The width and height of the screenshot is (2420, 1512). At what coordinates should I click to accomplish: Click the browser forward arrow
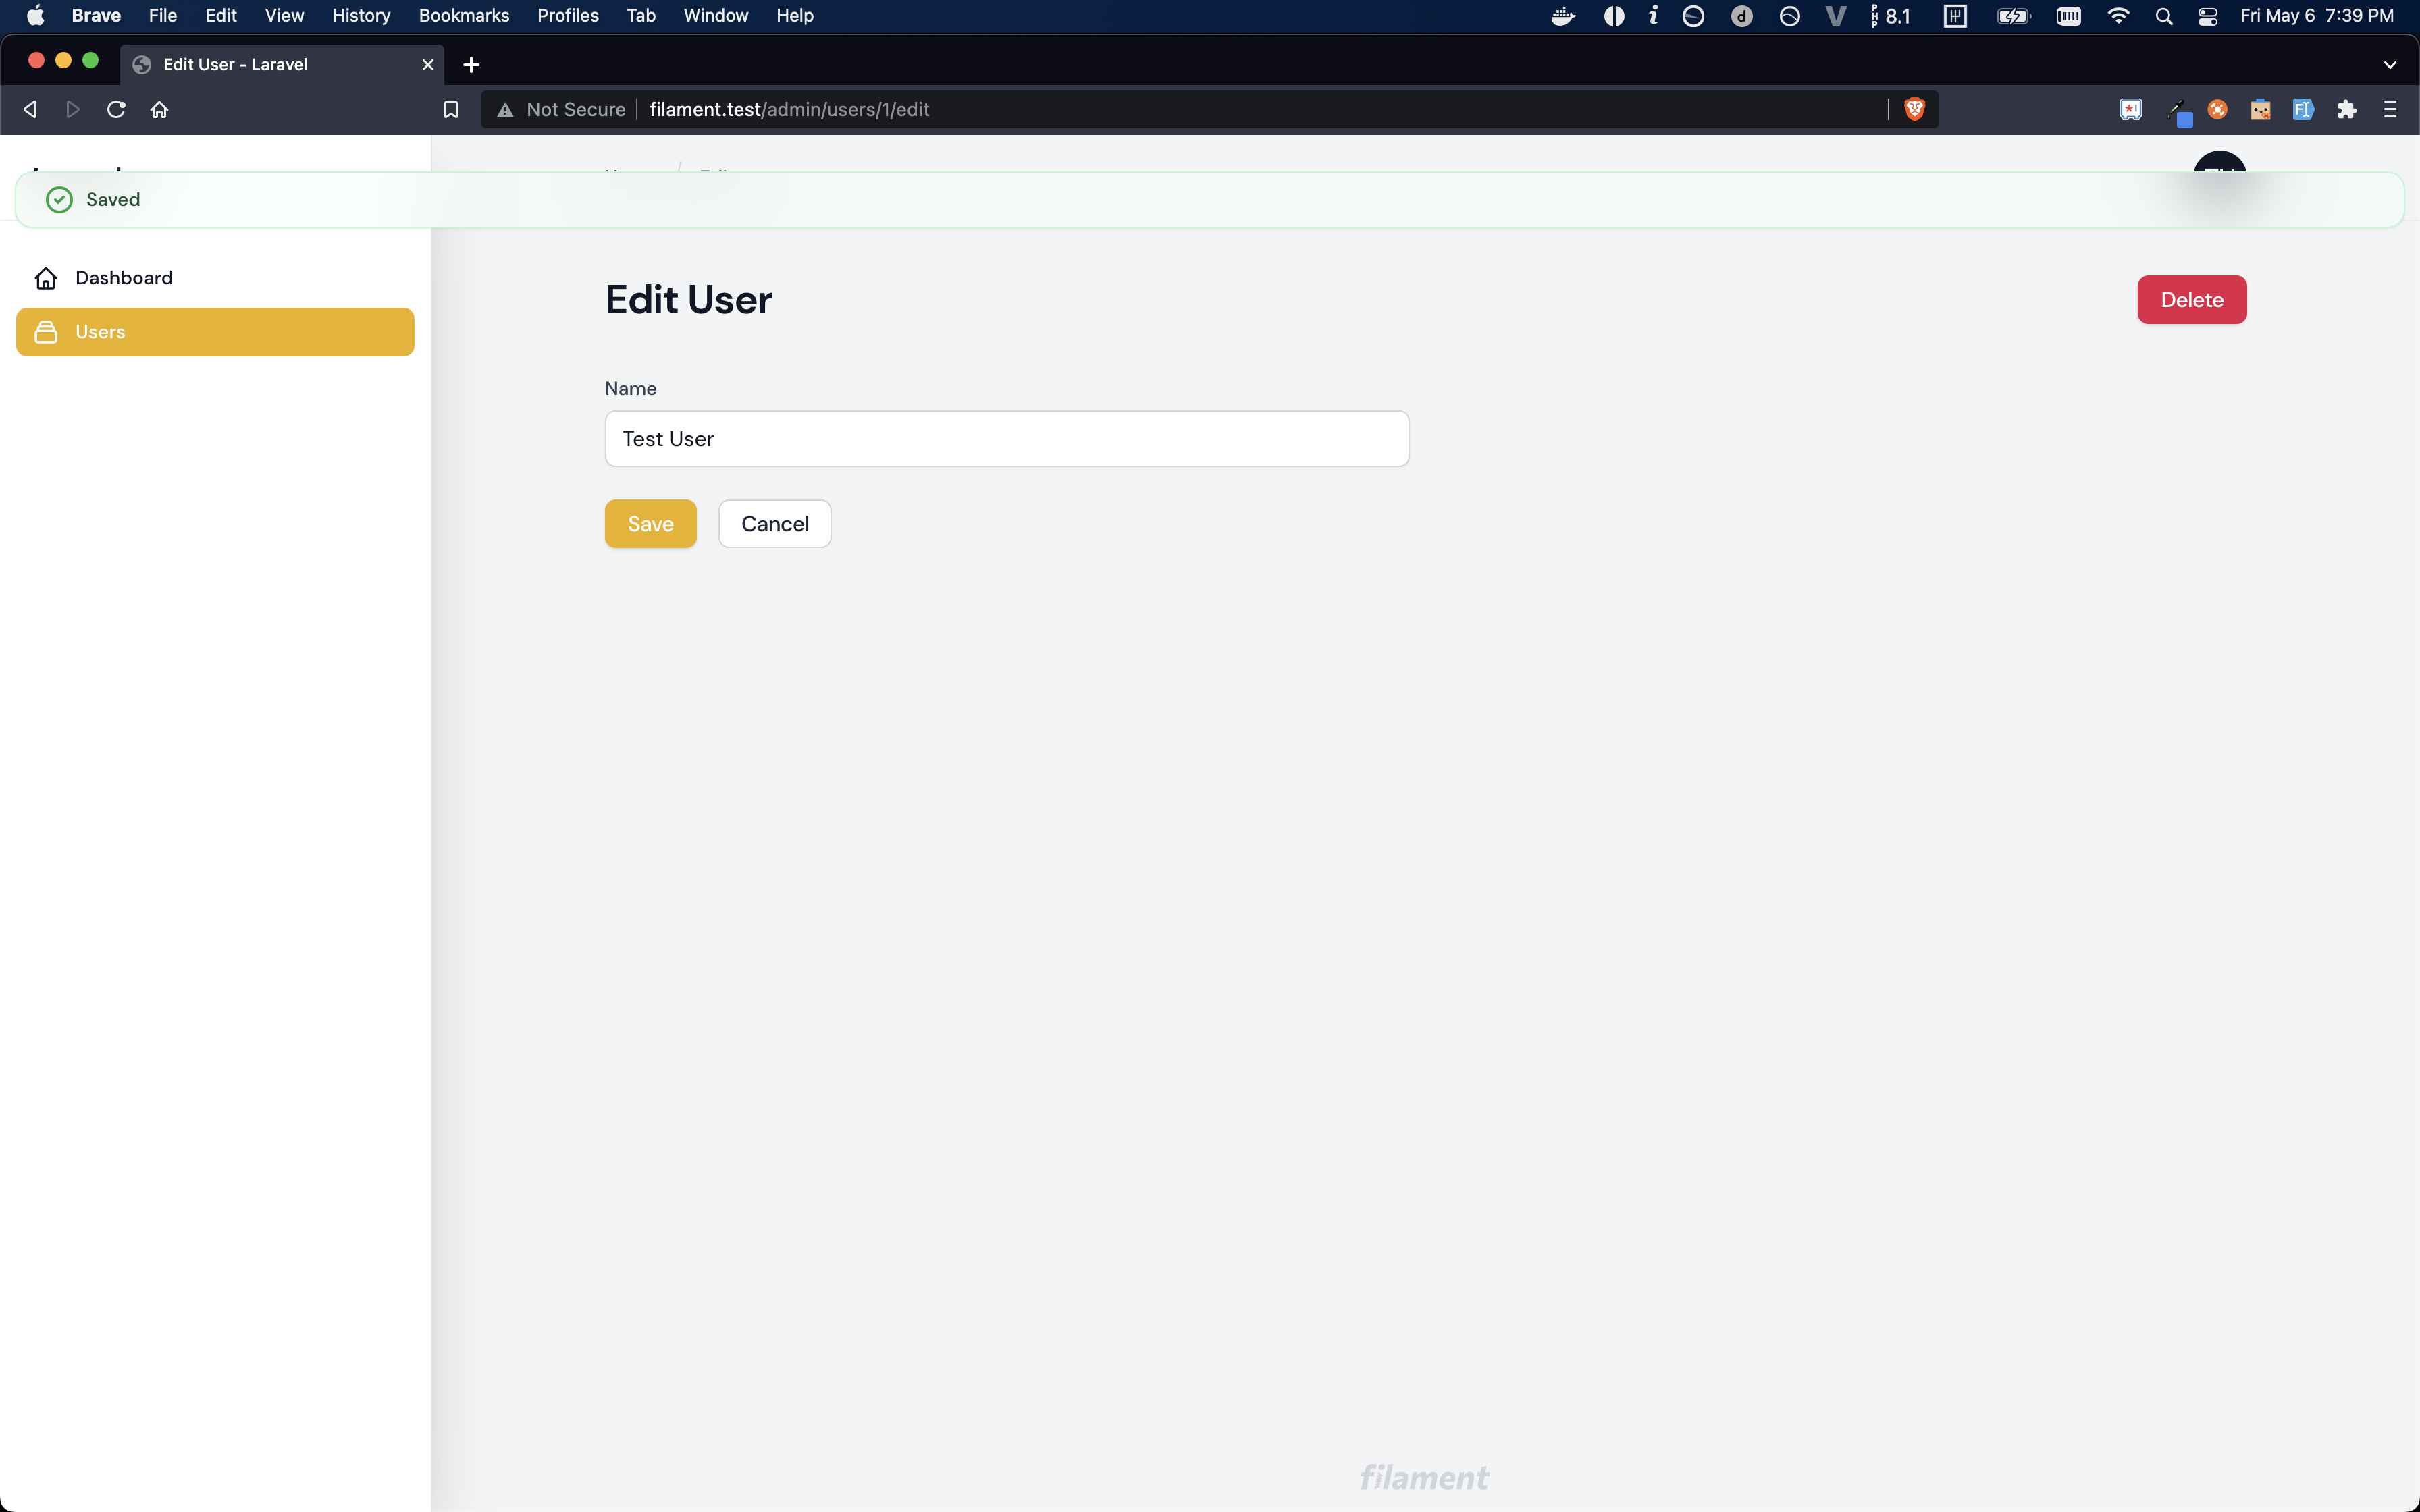pos(73,109)
